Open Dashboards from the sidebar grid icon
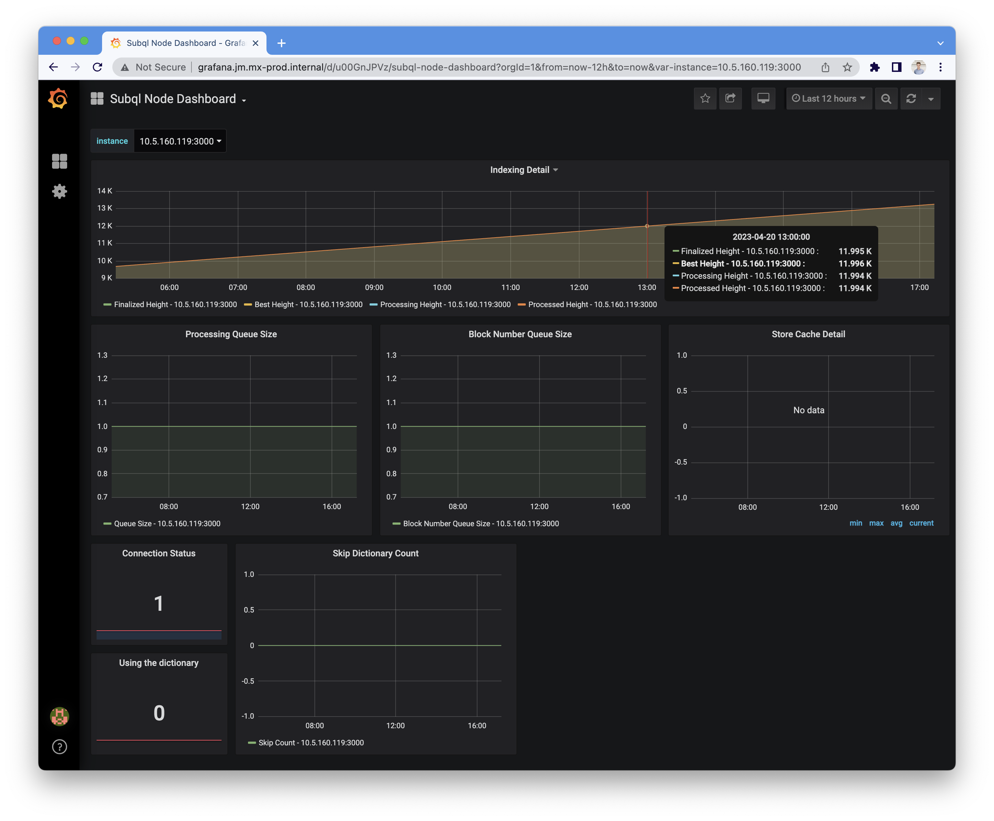 click(x=59, y=161)
